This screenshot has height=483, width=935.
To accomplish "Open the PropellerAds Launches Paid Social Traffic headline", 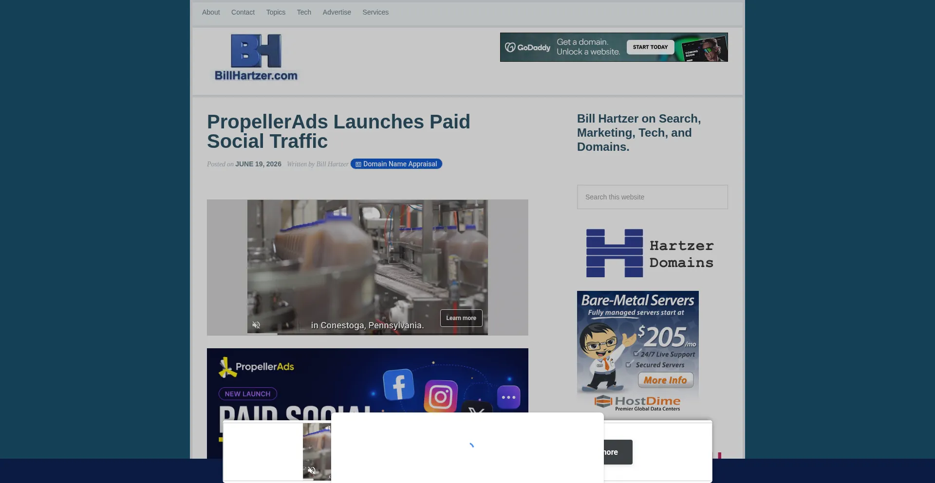I will coord(338,131).
